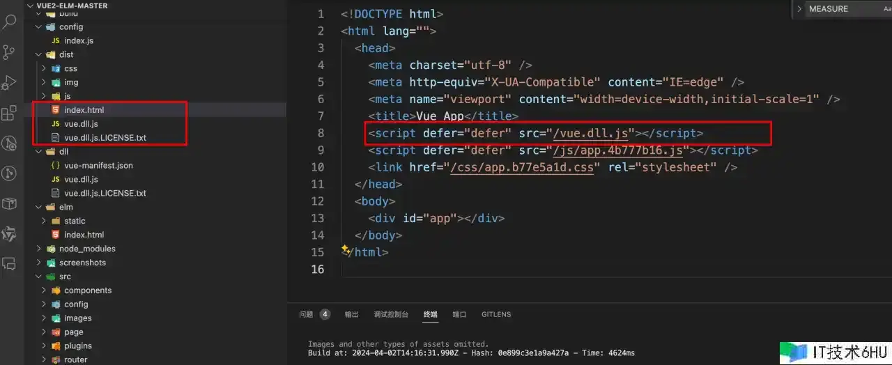Click the HTML5 icon of dist index.html
Viewport: 892px width, 365px height.
click(55, 110)
